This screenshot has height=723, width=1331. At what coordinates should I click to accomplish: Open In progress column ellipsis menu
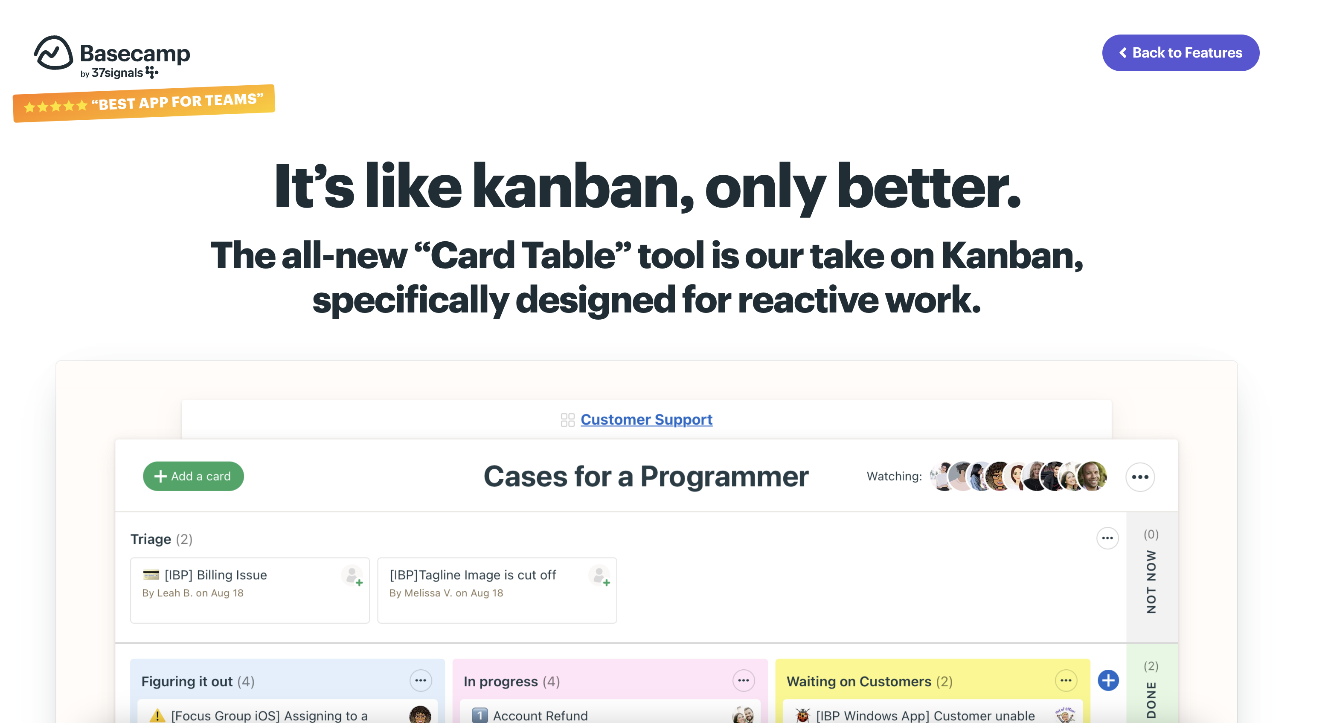click(744, 681)
